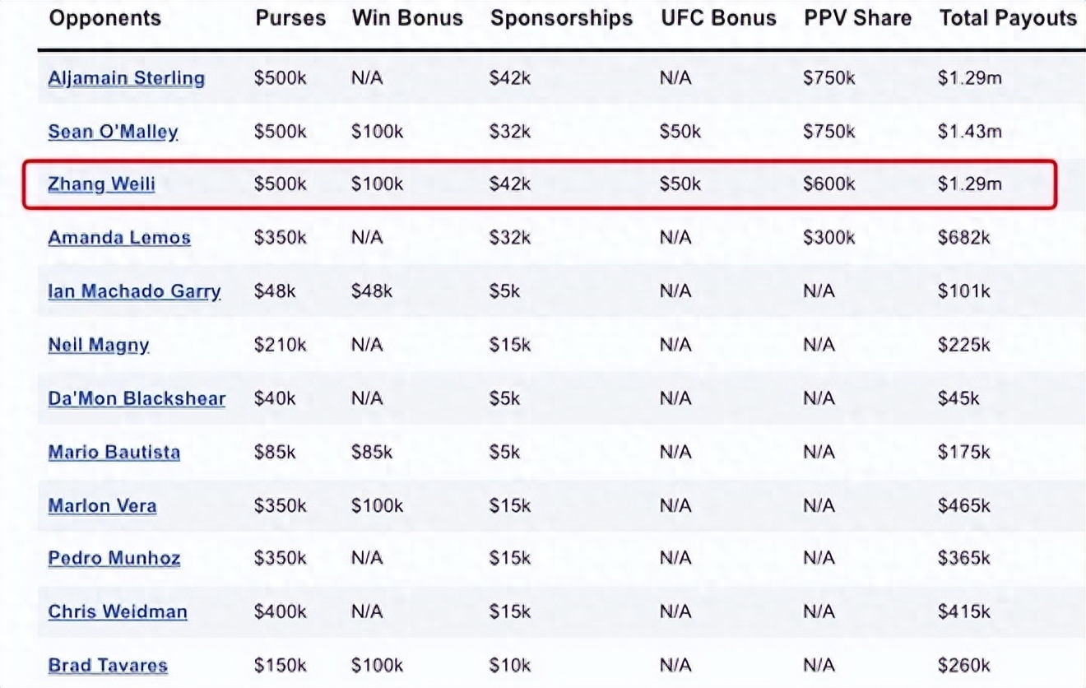Click the Ian Machado Garry link
1086x688 pixels.
tap(134, 291)
